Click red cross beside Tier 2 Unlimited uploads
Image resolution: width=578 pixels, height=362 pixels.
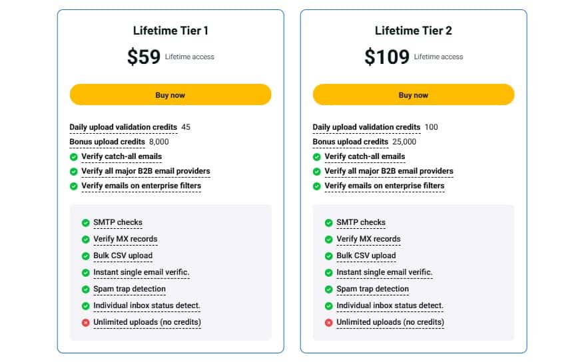[329, 323]
